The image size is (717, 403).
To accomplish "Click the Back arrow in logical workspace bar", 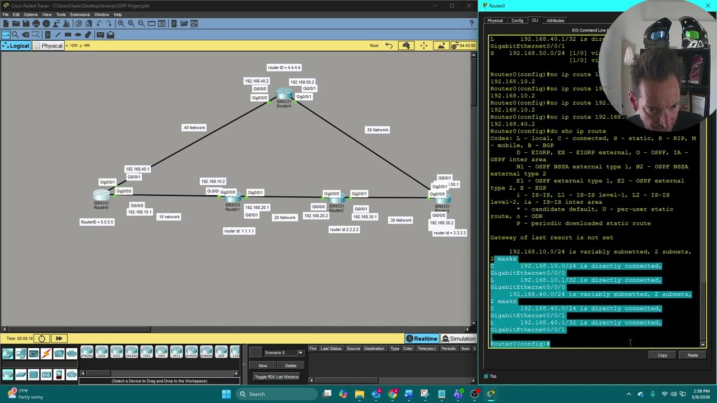I will (389, 45).
